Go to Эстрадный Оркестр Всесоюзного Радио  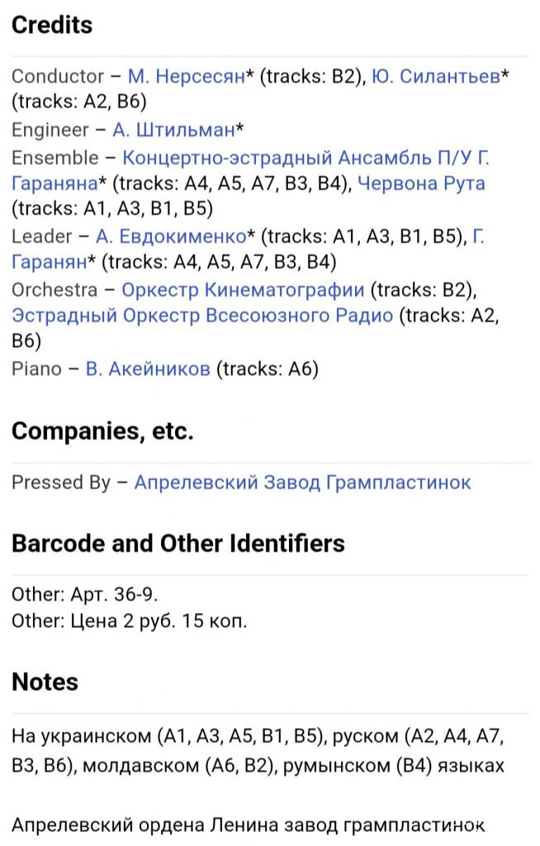click(x=202, y=316)
